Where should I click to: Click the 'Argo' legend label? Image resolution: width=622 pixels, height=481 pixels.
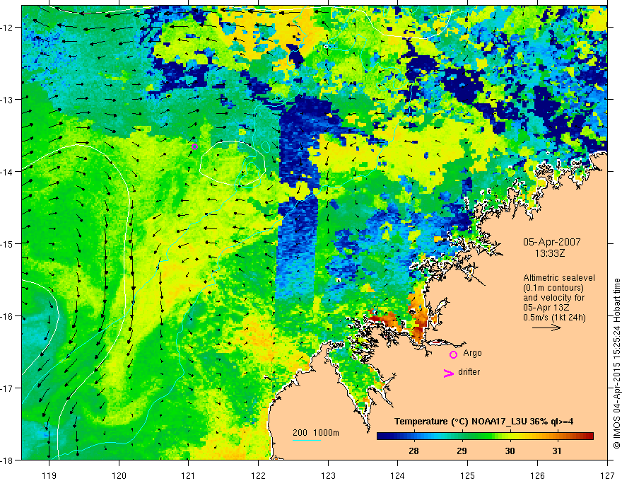pos(472,353)
